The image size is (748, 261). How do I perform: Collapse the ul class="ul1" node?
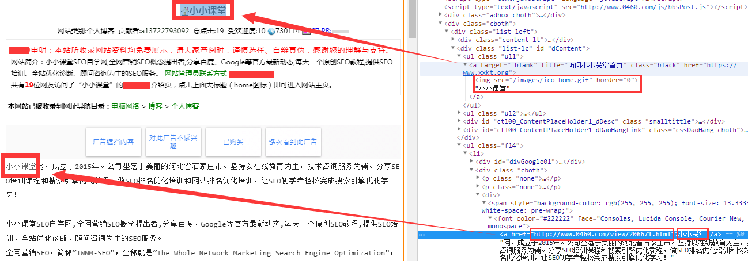[459, 56]
